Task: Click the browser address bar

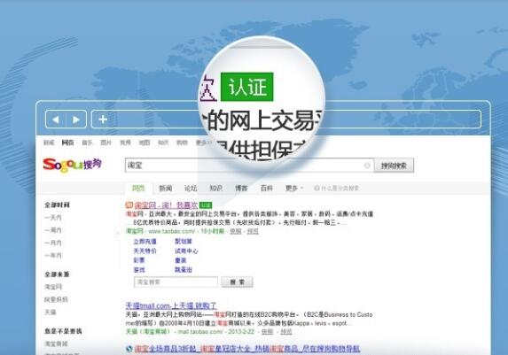Action: 286,120
